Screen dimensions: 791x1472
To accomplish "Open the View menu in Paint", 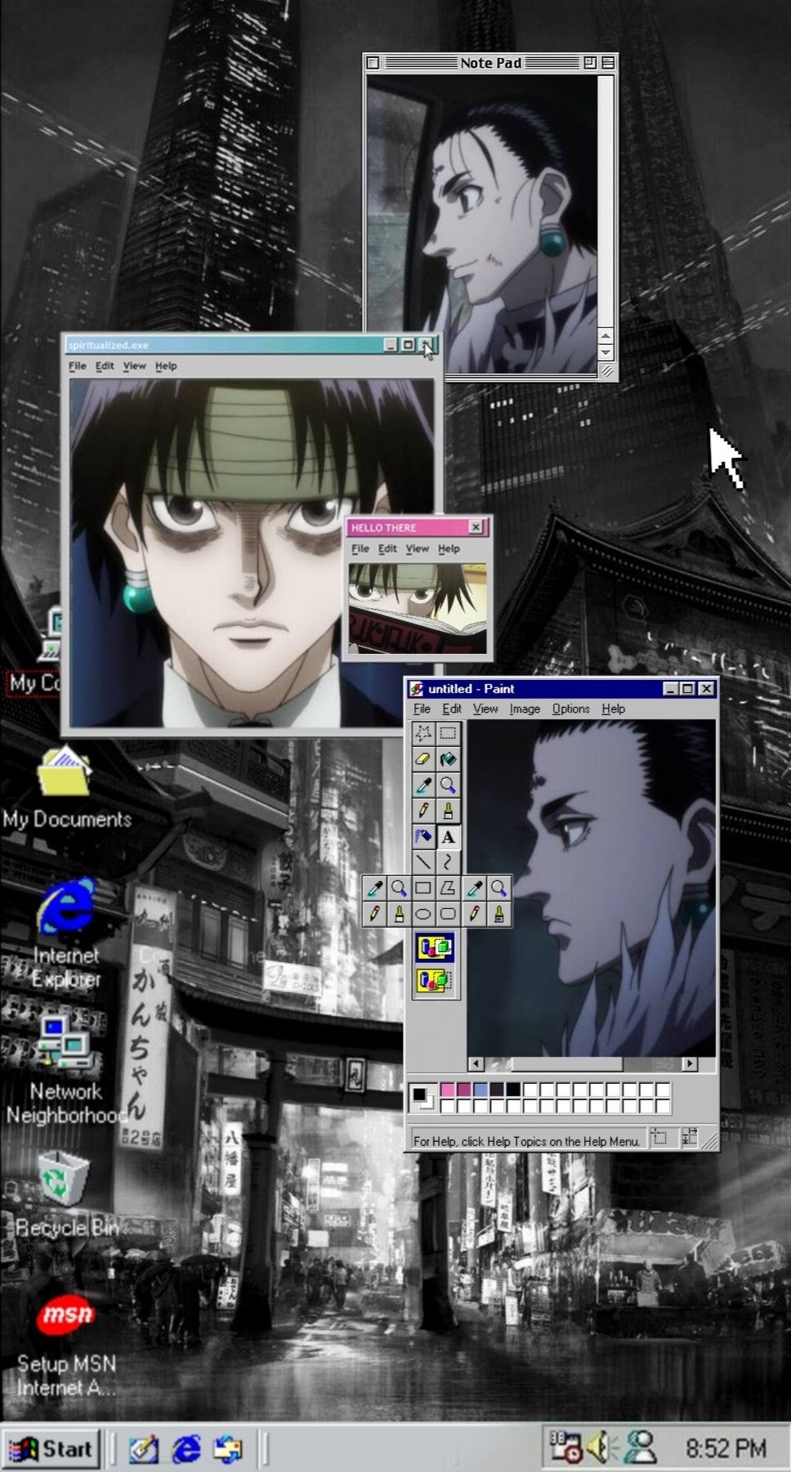I will point(485,709).
